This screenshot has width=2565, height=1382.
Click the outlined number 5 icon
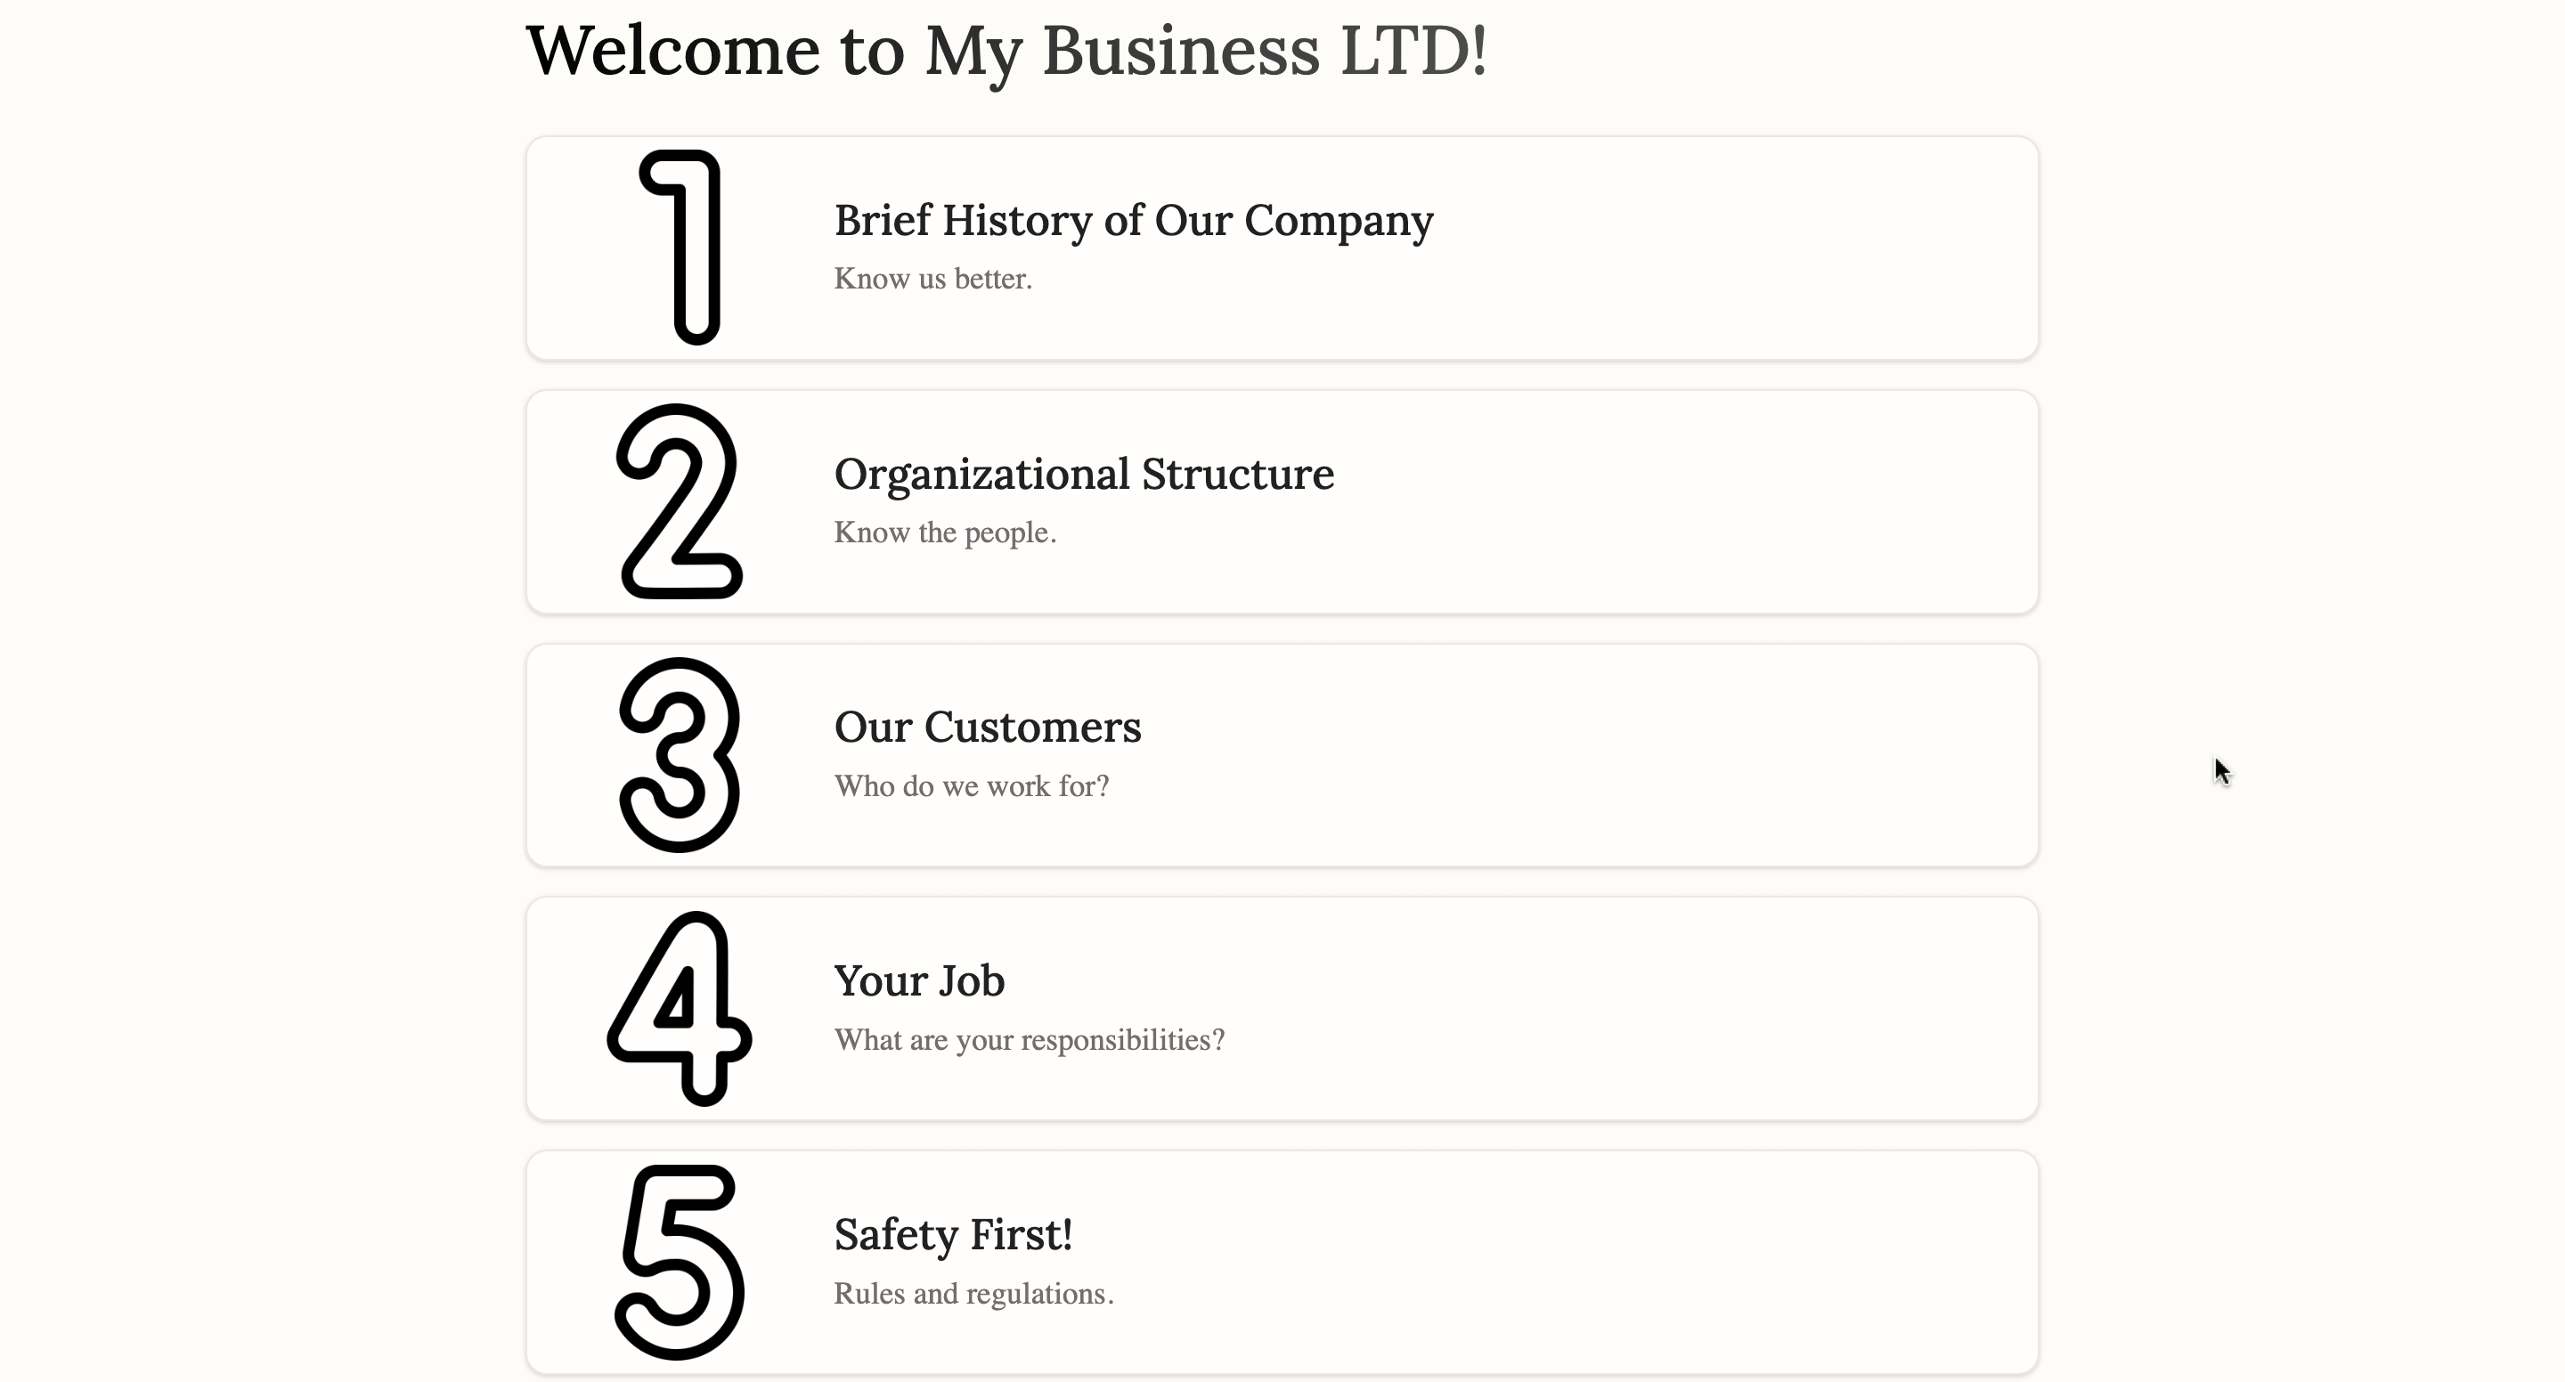pos(679,1262)
